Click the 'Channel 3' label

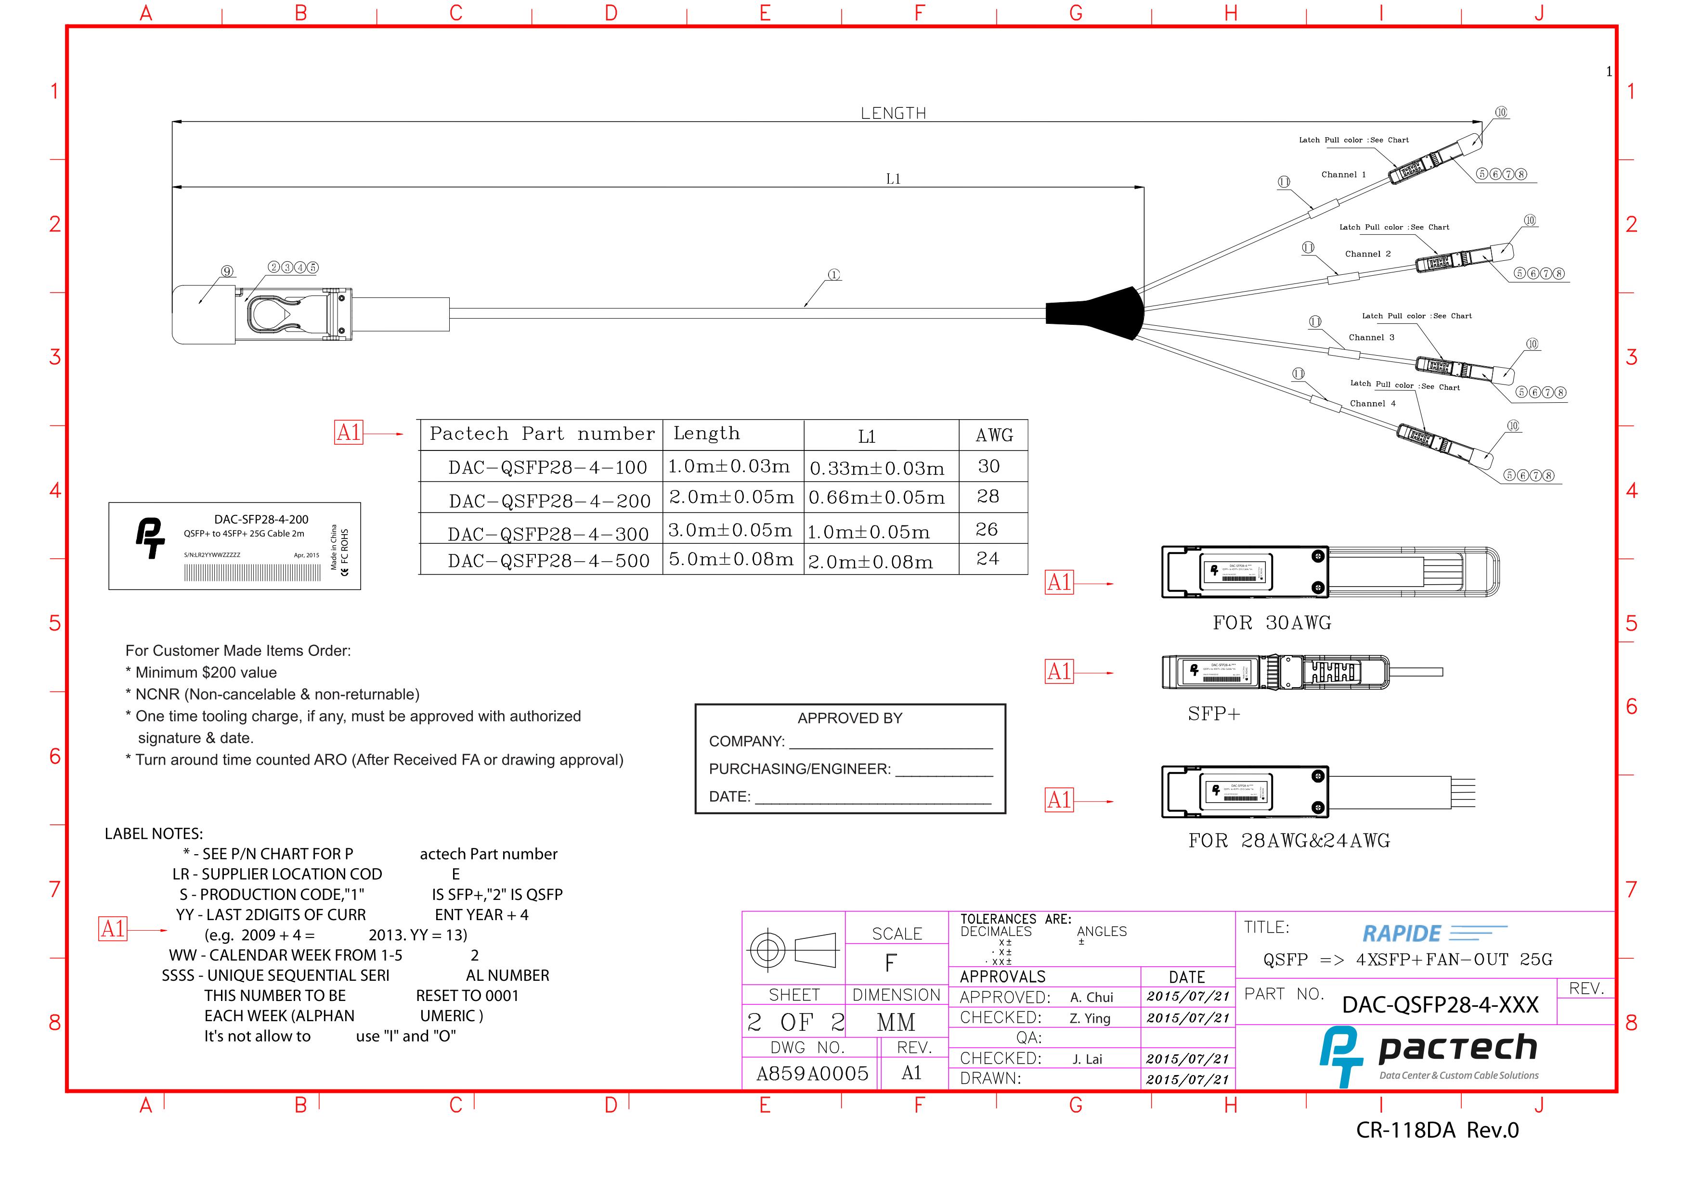coord(1371,337)
